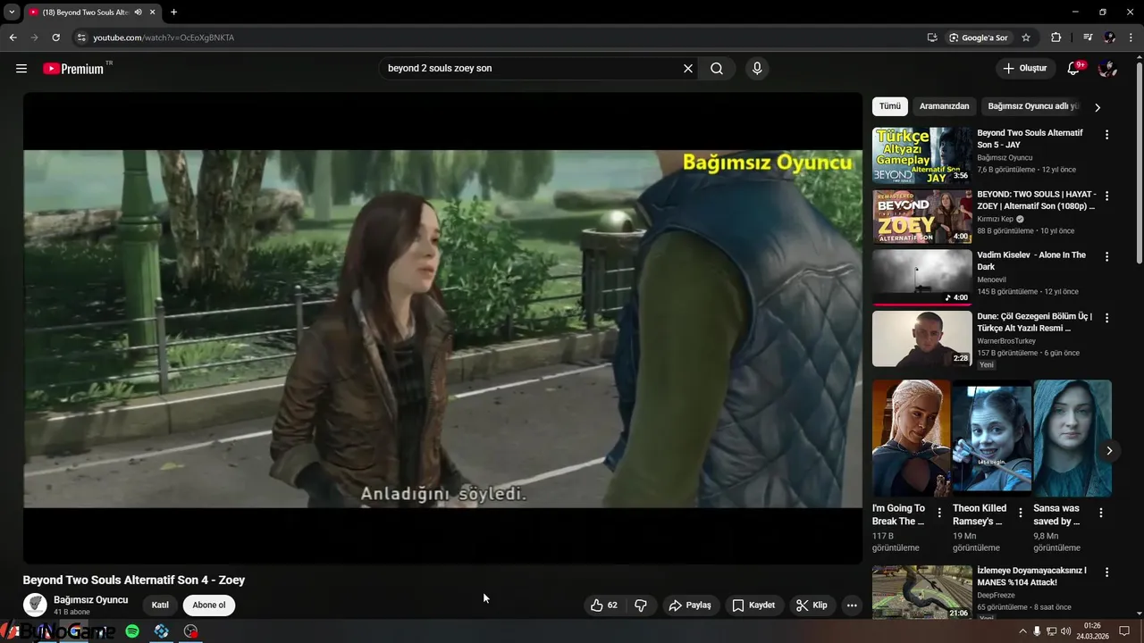Click the magnifier search button
The height and width of the screenshot is (643, 1144).
717,69
